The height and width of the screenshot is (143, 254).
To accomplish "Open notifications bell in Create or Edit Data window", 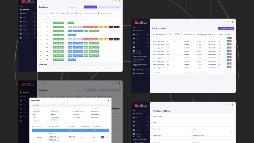I will 229,105.
